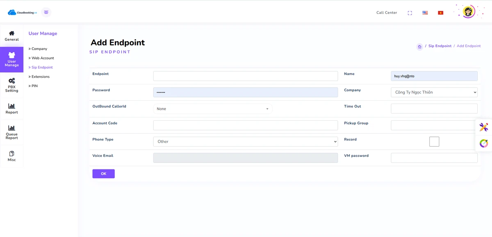
Task: Click the General home icon in sidebar
Action: [x=11, y=34]
